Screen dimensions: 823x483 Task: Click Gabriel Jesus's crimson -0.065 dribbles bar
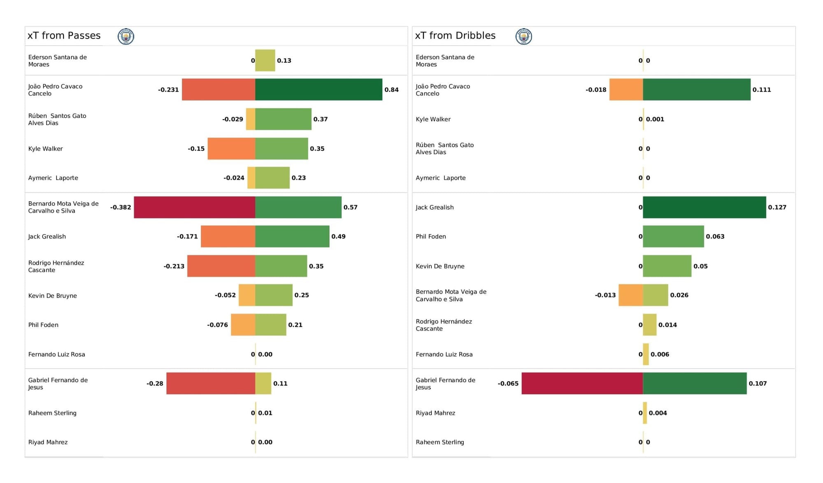pos(582,384)
